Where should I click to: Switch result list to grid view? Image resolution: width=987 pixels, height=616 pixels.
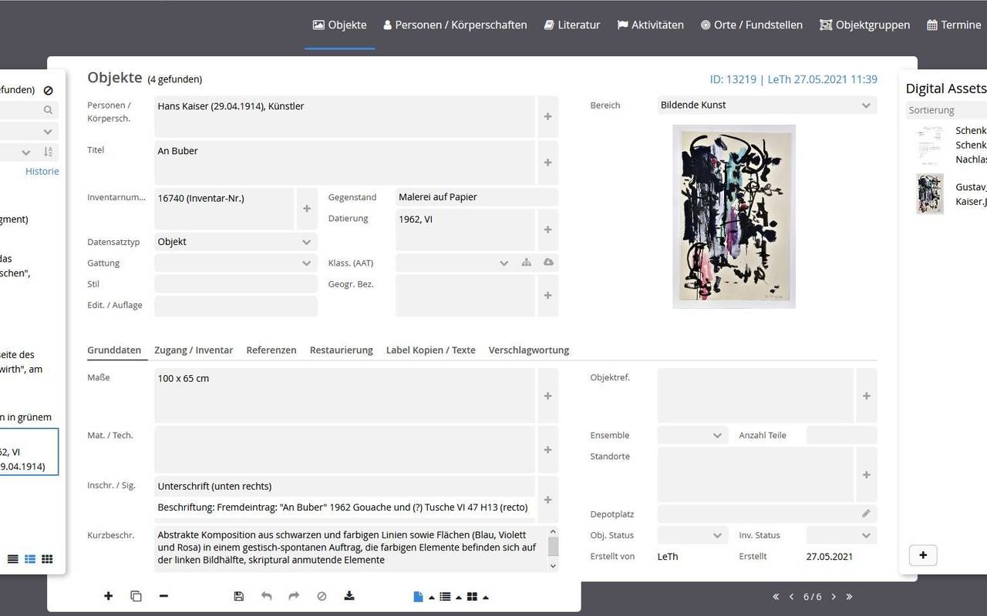pyautogui.click(x=47, y=559)
